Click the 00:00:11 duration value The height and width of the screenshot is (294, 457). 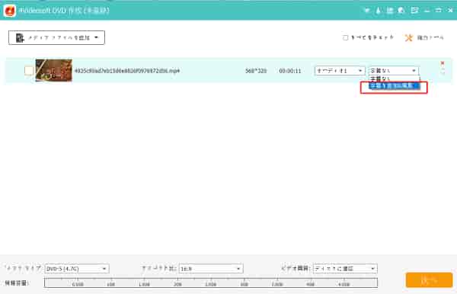click(x=290, y=71)
